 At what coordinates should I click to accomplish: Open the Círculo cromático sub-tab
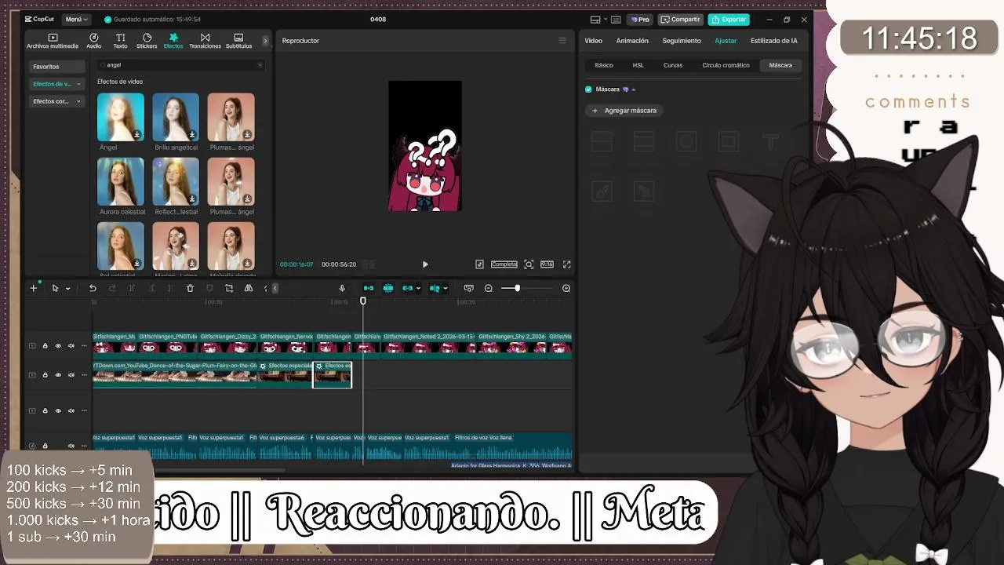tap(726, 65)
